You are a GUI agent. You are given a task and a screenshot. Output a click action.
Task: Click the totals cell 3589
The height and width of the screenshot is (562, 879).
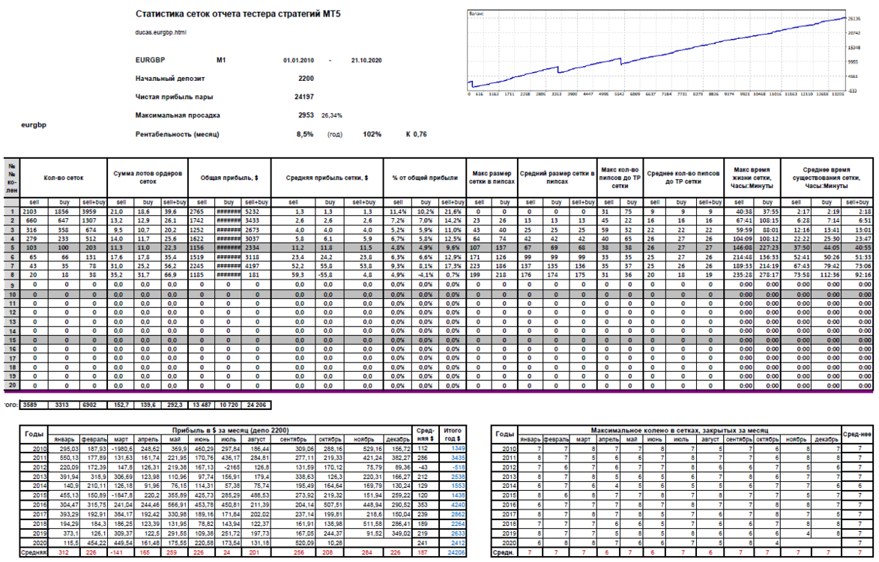point(34,405)
